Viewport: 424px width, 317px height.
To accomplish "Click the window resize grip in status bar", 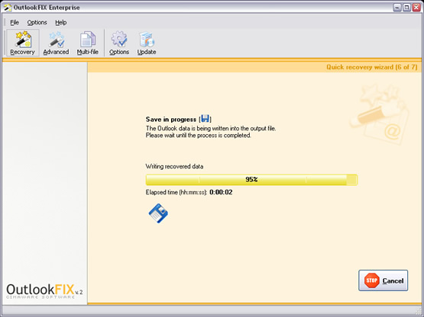I will (419, 311).
